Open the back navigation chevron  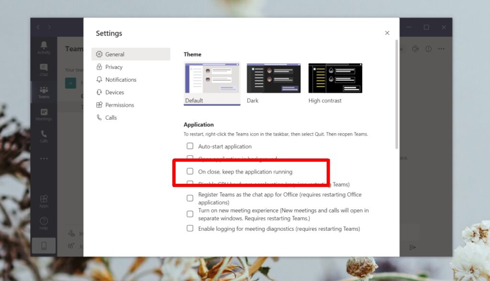38,27
